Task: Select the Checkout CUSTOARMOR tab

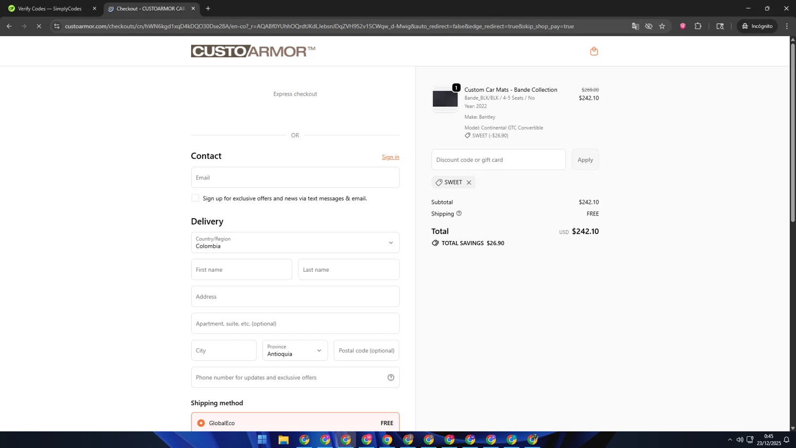Action: (x=151, y=8)
